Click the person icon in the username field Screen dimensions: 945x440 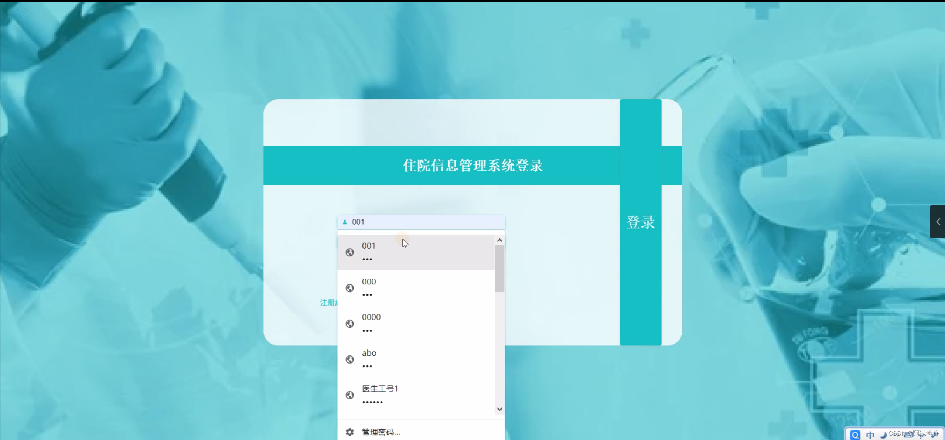point(344,222)
